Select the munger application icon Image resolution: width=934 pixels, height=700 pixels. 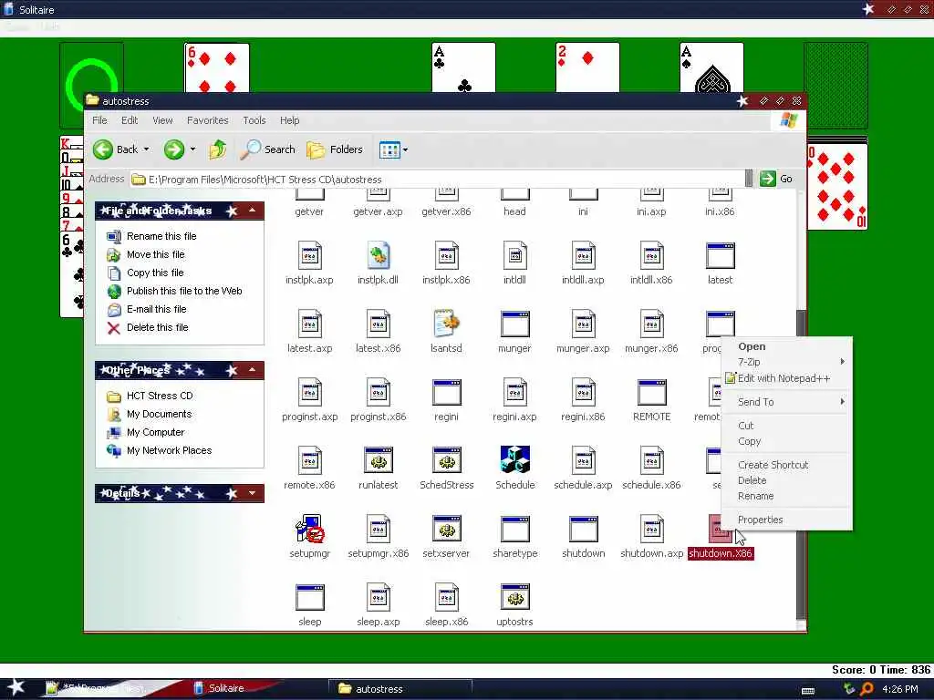tap(514, 324)
